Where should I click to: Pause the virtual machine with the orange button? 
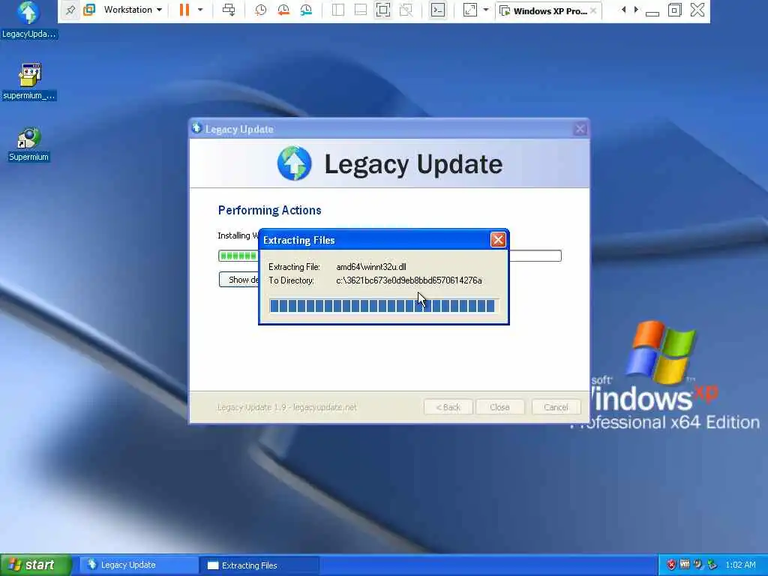click(x=184, y=10)
